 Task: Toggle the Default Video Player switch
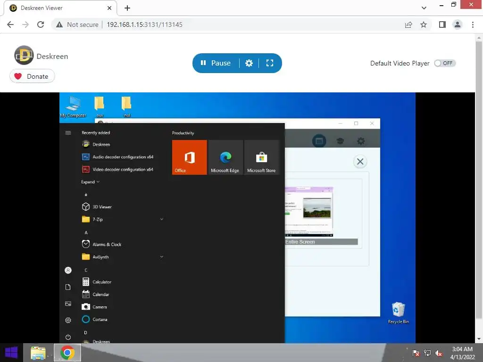[445, 63]
